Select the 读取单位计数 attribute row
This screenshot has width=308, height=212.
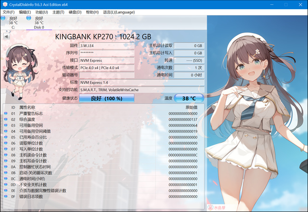point(101,143)
